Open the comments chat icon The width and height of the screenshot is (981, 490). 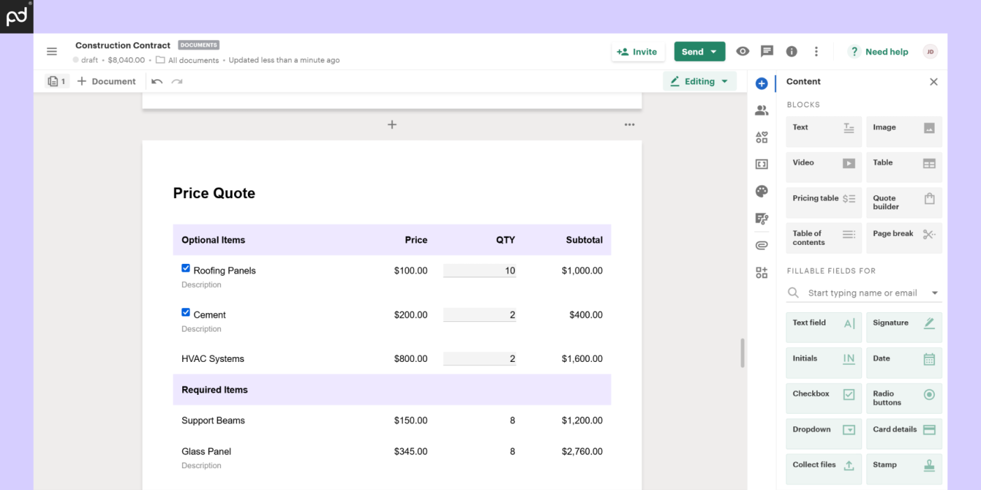click(x=767, y=51)
